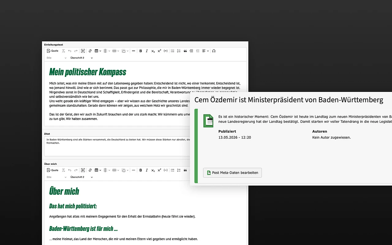The height and width of the screenshot is (245, 392).
Task: Toggle numbered list in Über mich toolbar
Action: pos(179,170)
